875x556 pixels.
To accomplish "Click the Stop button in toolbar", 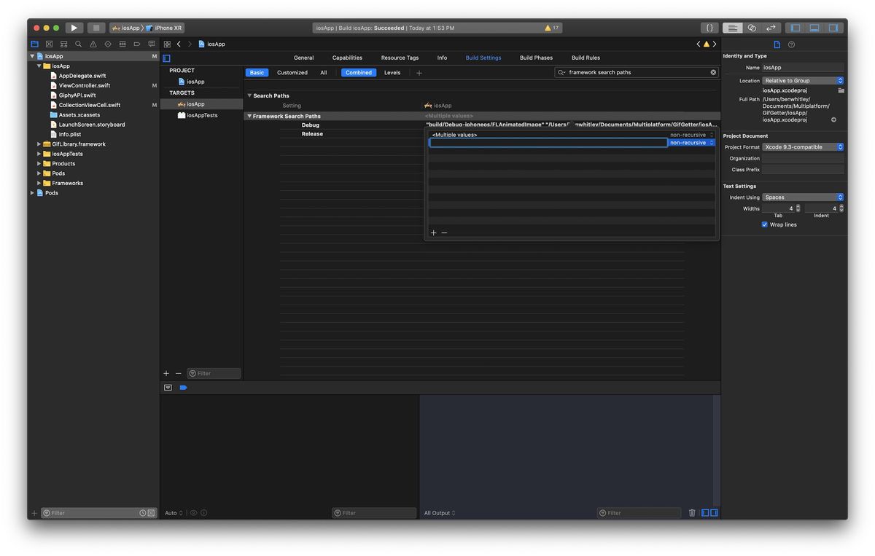I will click(96, 28).
